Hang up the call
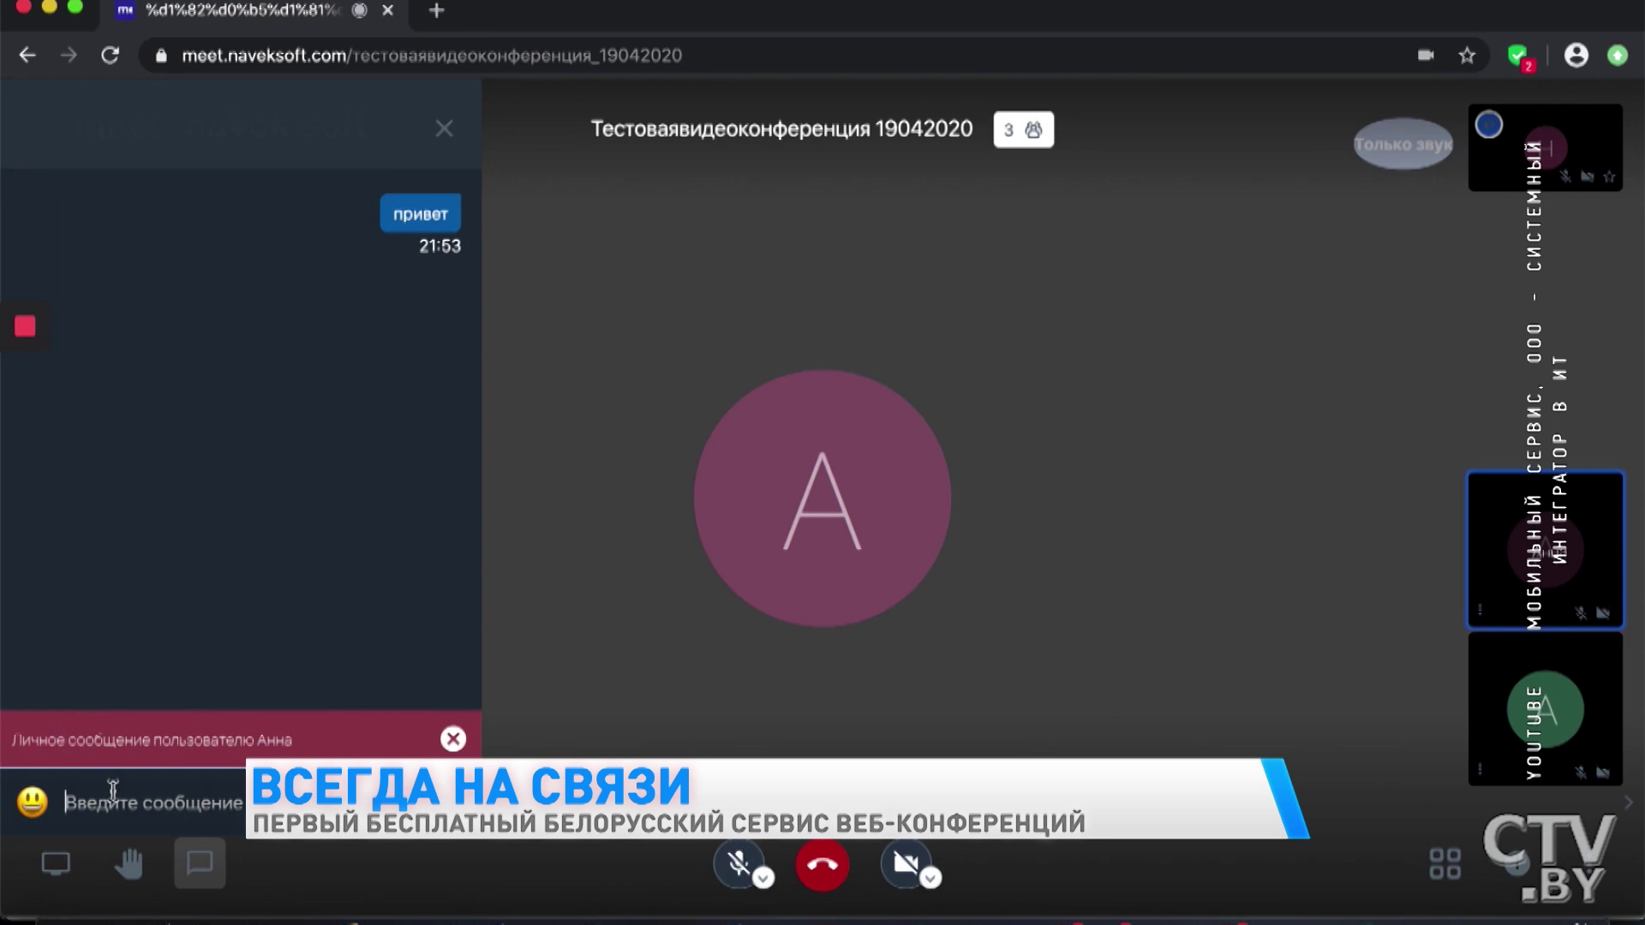Viewport: 1645px width, 925px height. pos(822,864)
